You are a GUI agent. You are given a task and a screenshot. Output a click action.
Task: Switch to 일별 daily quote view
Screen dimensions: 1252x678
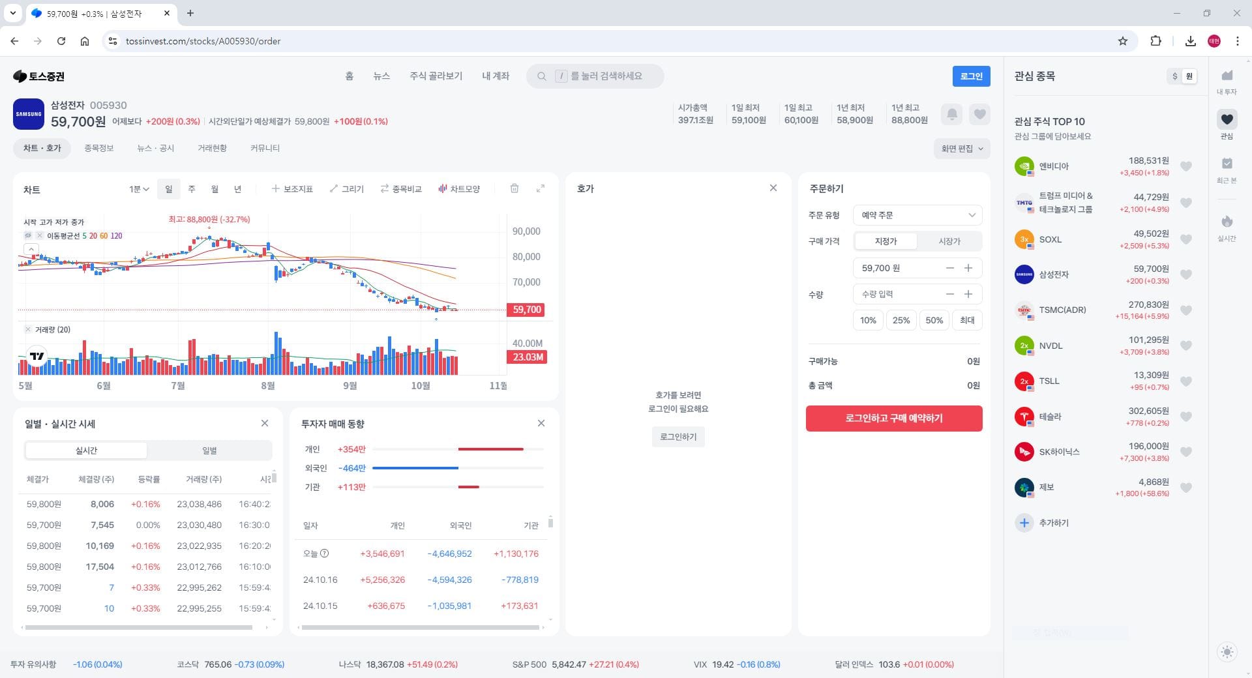209,450
